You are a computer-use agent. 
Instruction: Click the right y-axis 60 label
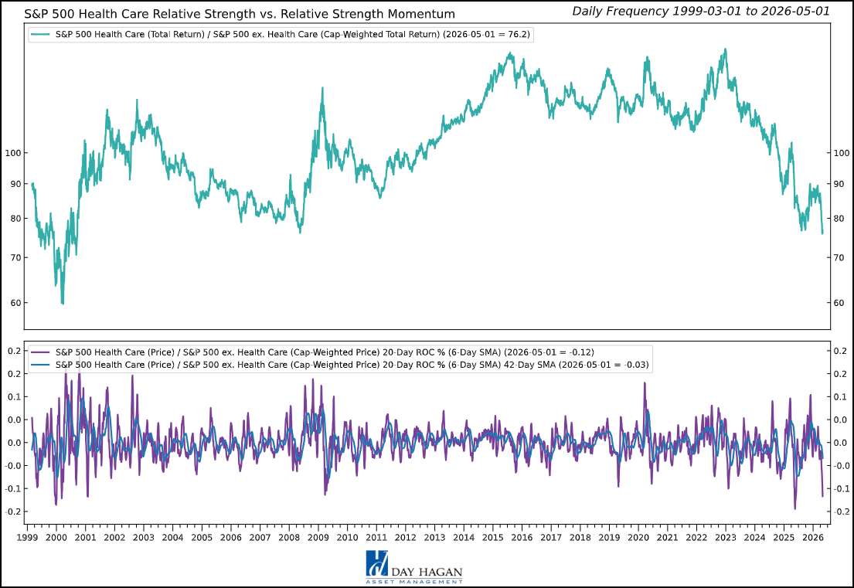(x=839, y=303)
